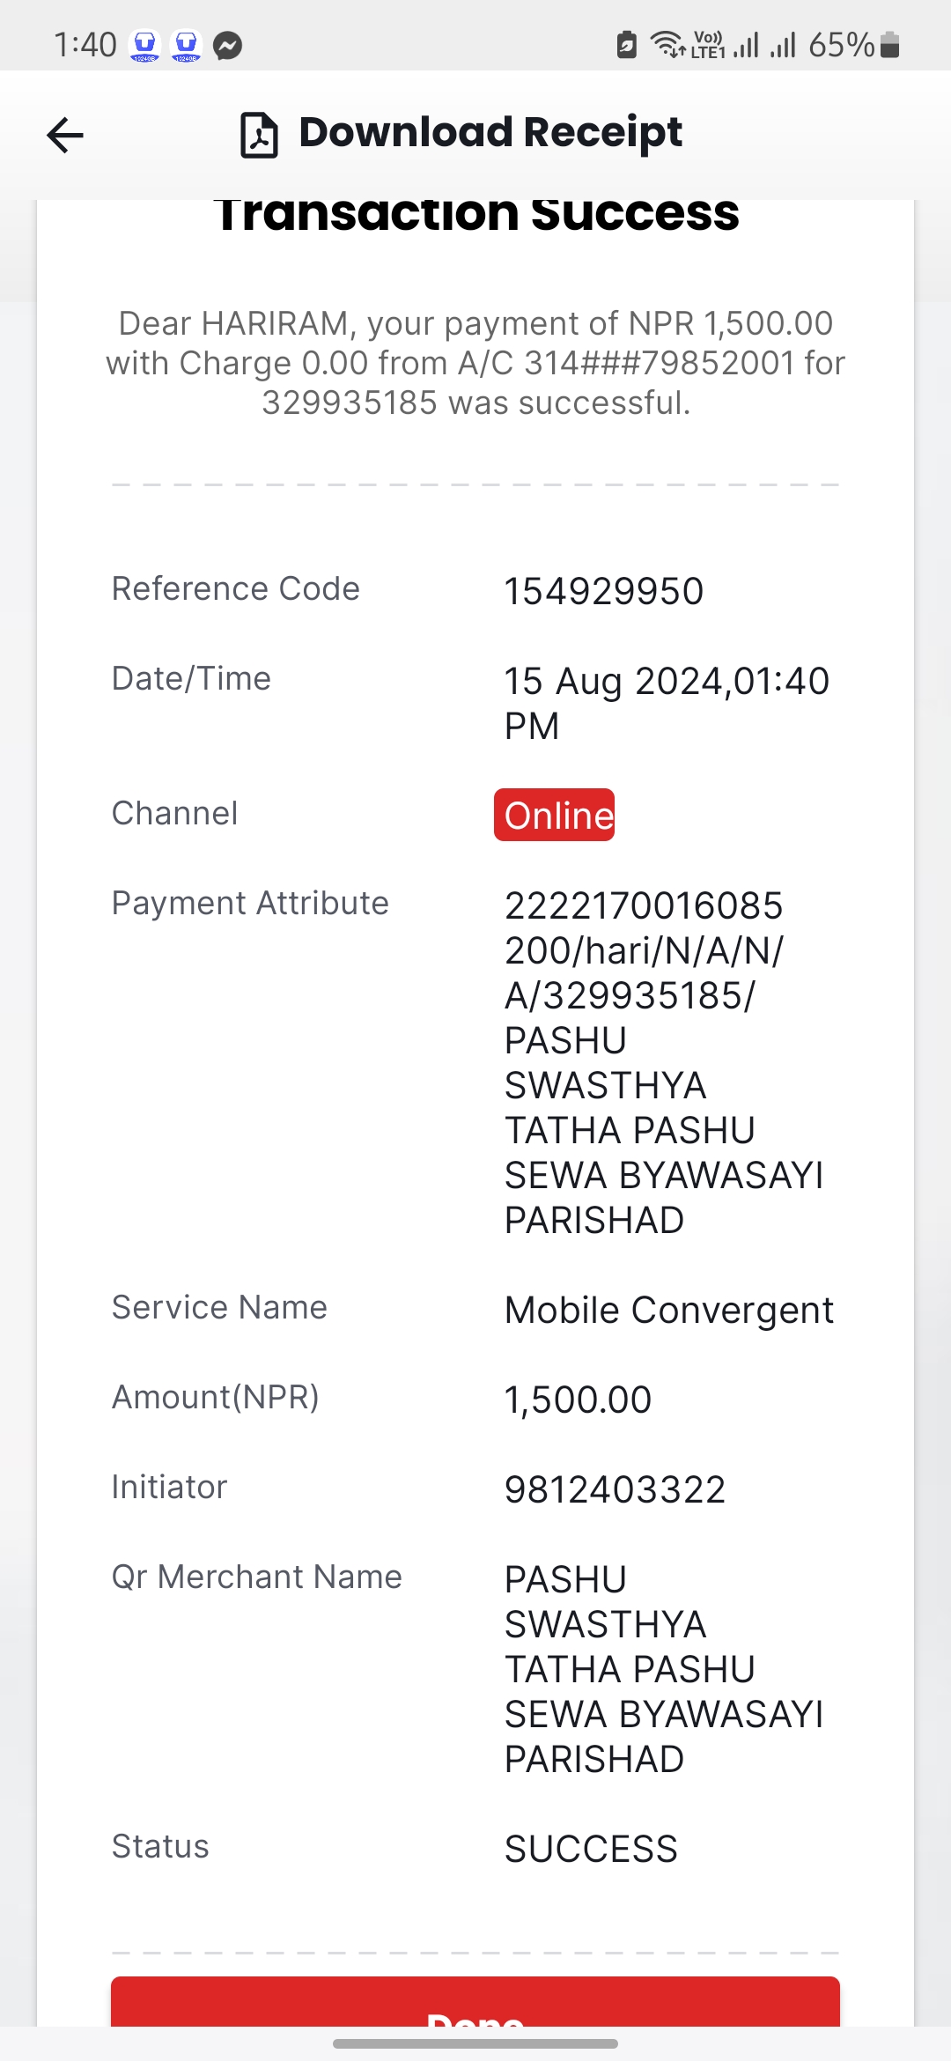Tap the back arrow icon

65,135
